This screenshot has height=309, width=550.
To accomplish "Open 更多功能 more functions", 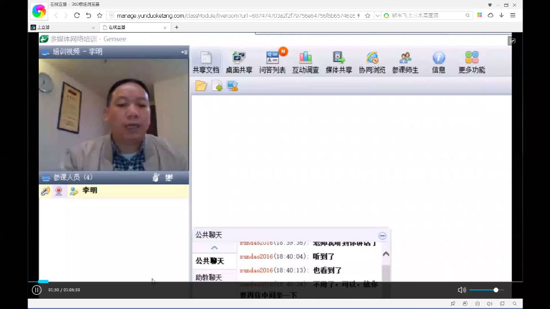I will tap(472, 62).
